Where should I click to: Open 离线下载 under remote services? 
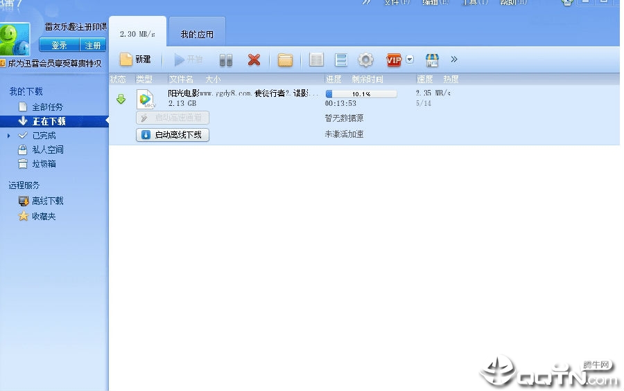47,201
